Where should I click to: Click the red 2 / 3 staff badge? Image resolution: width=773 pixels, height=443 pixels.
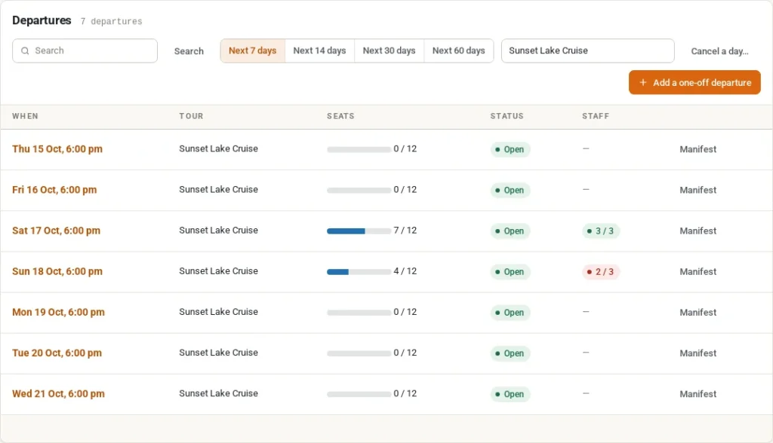click(600, 272)
